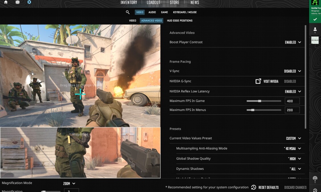Viewport: 321px width, 192px height.
Task: Select the Advanced Video sub-tab
Action: tap(152, 20)
